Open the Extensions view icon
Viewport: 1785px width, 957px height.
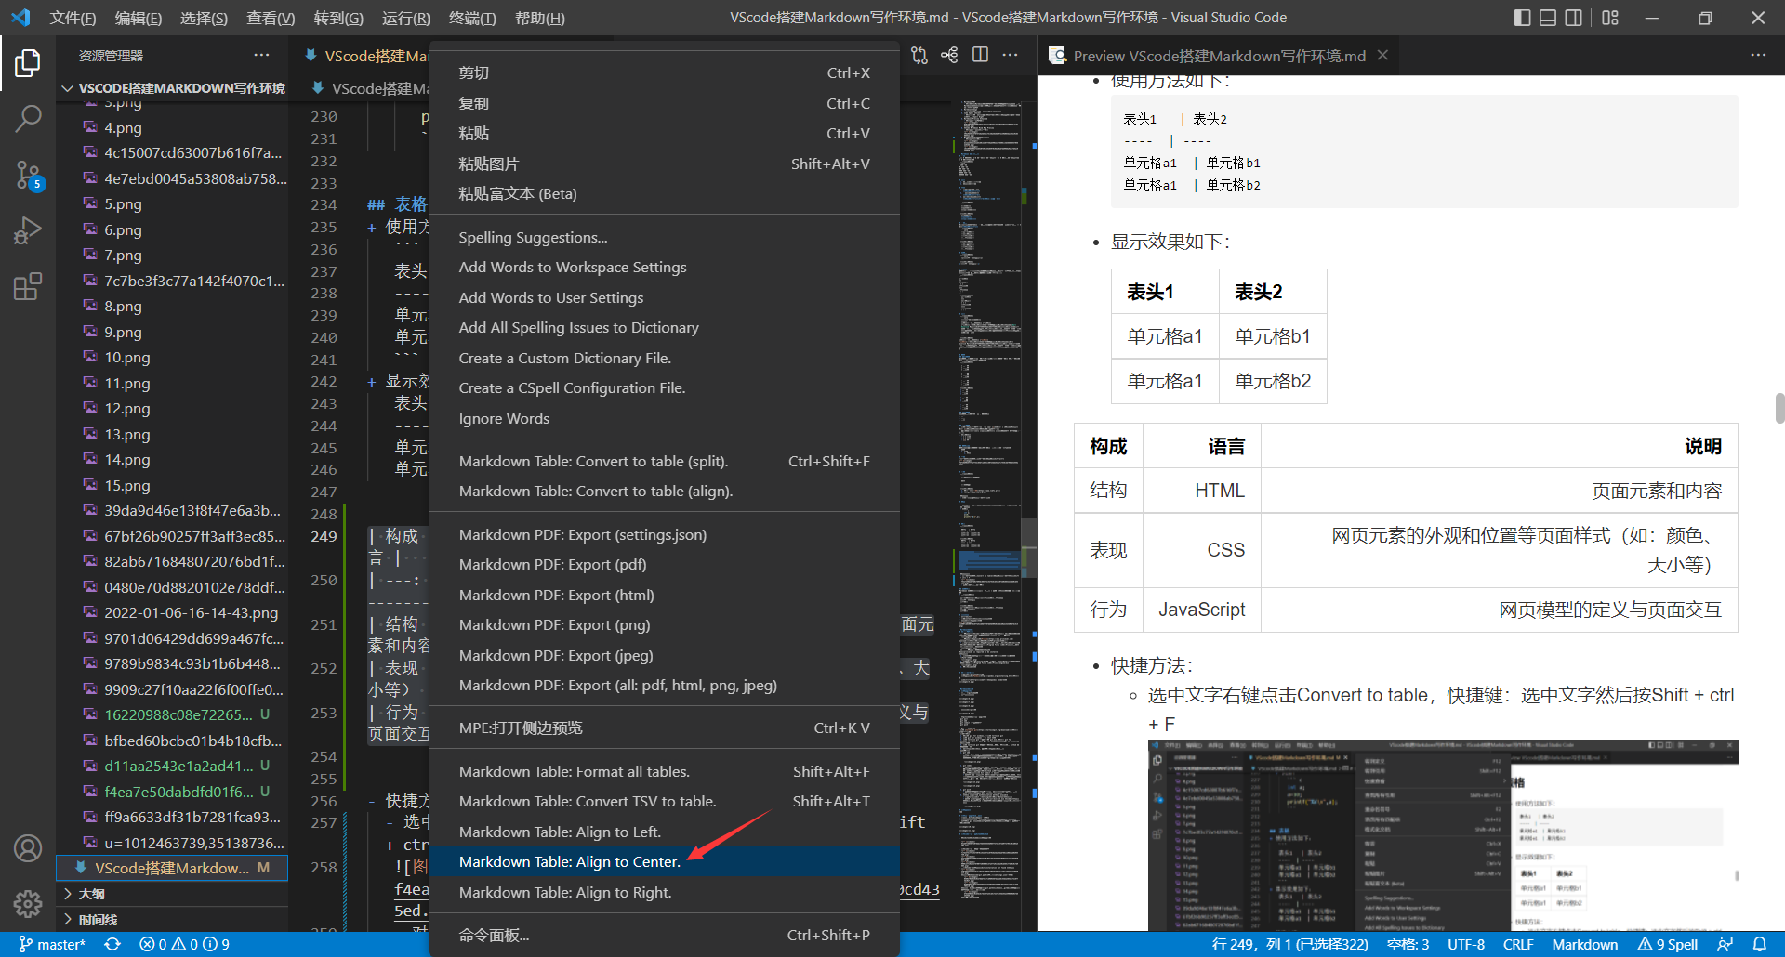tap(28, 286)
